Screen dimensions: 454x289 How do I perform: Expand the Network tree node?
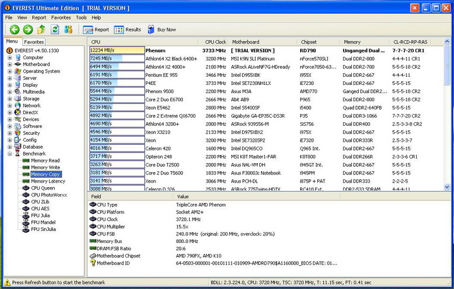click(x=9, y=106)
